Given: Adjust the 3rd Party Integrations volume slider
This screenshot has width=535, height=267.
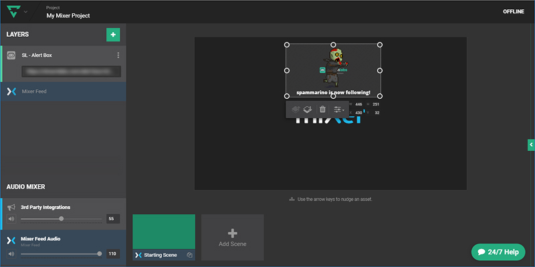Looking at the screenshot, I should pyautogui.click(x=61, y=219).
